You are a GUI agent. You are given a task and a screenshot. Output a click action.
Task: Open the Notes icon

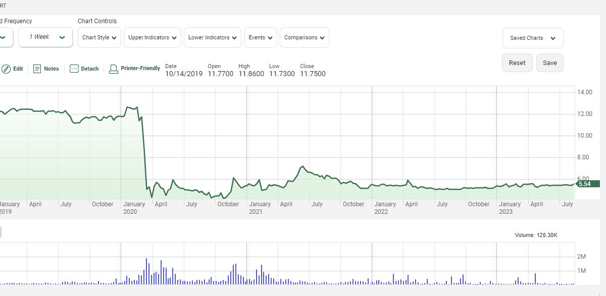pyautogui.click(x=36, y=68)
